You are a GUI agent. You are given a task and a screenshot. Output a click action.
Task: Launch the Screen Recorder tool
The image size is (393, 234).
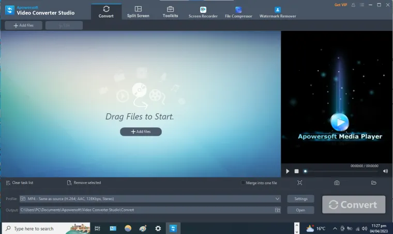(x=203, y=12)
